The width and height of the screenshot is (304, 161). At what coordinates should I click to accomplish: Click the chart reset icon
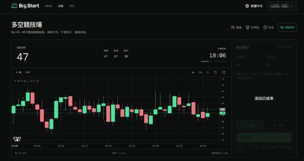215,72
